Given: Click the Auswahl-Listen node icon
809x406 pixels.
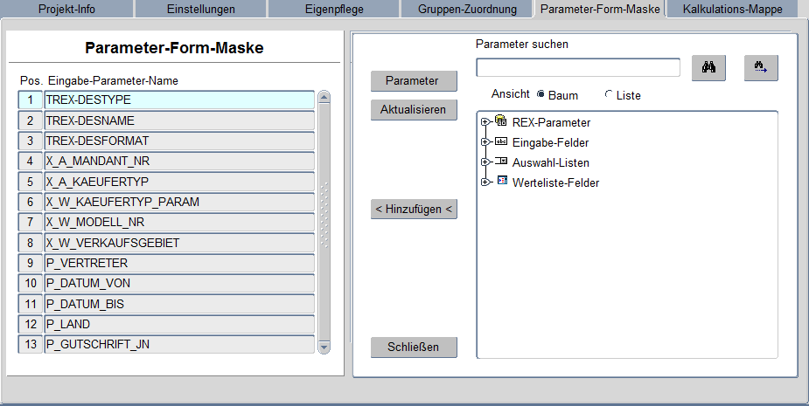Looking at the screenshot, I should (x=501, y=162).
